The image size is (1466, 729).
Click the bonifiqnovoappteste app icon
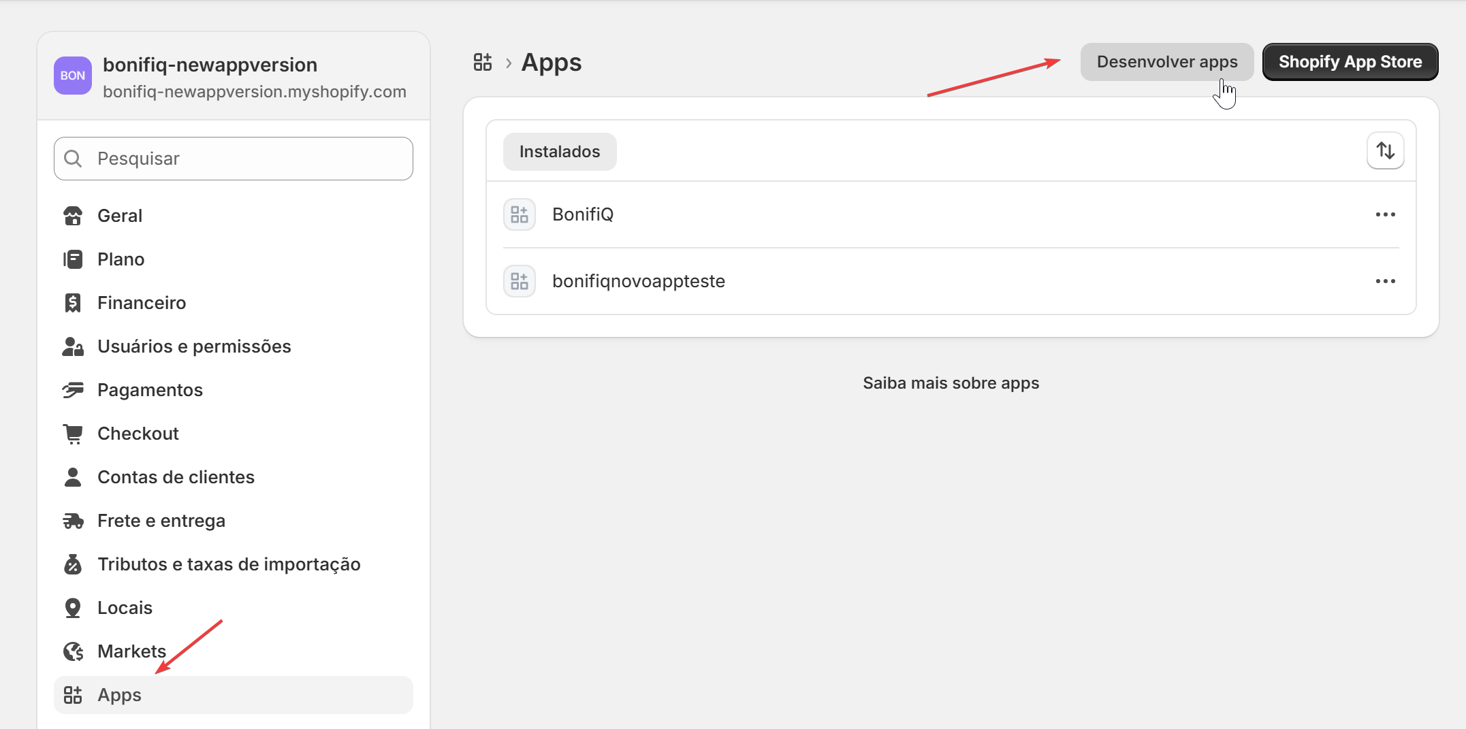pos(520,281)
